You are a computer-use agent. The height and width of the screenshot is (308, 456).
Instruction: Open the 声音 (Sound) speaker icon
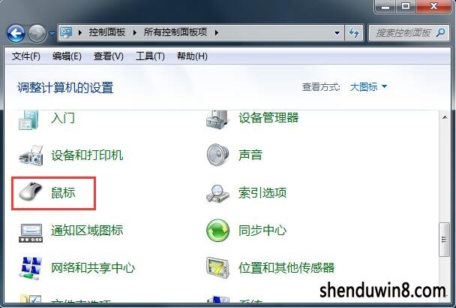(217, 155)
